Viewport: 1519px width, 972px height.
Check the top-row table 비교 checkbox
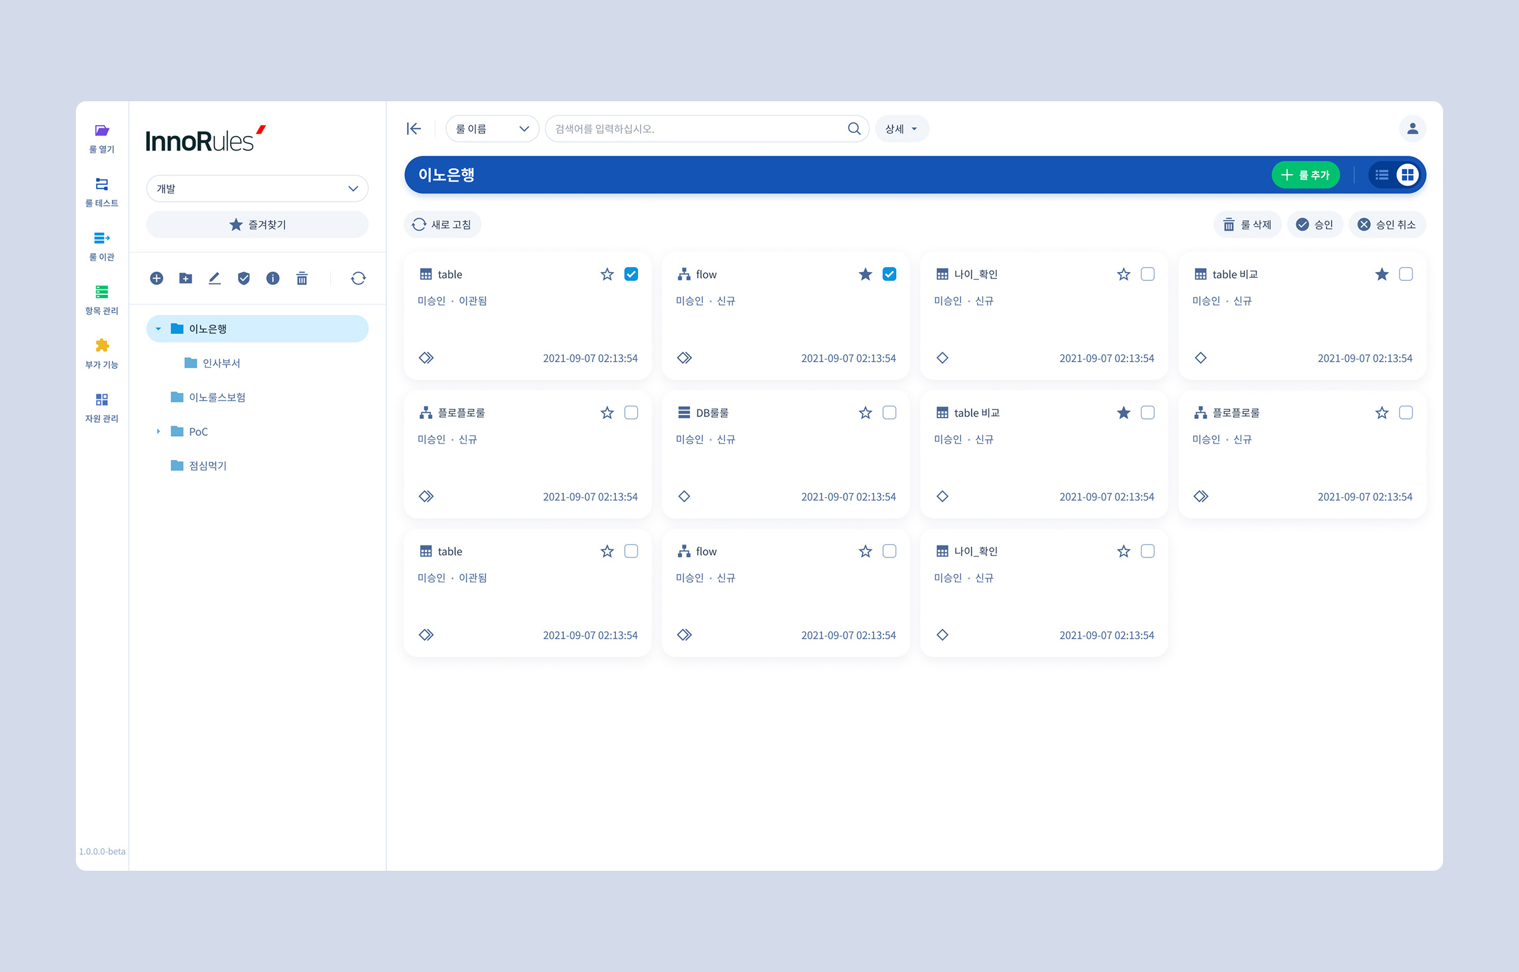1406,274
